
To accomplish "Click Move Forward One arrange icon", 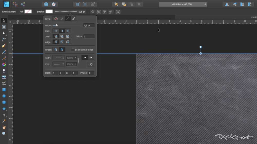I will pyautogui.click(x=132, y=4).
